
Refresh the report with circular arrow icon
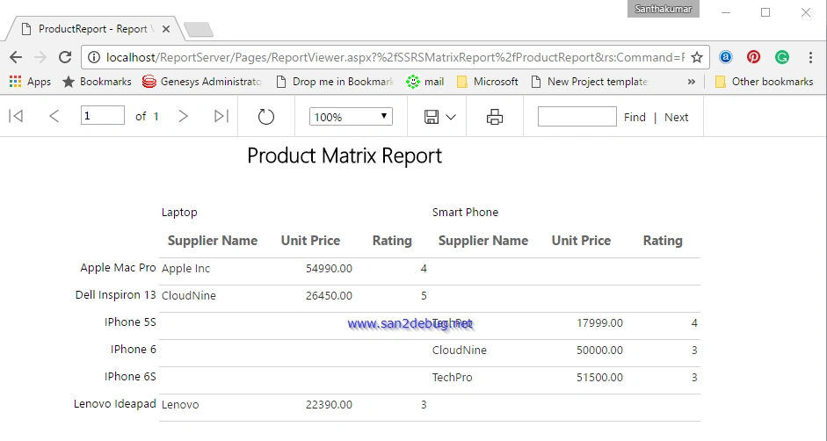point(265,117)
